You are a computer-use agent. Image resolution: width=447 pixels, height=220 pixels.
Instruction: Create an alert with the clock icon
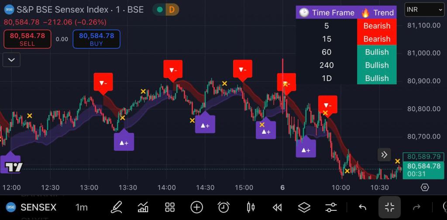(x=223, y=207)
